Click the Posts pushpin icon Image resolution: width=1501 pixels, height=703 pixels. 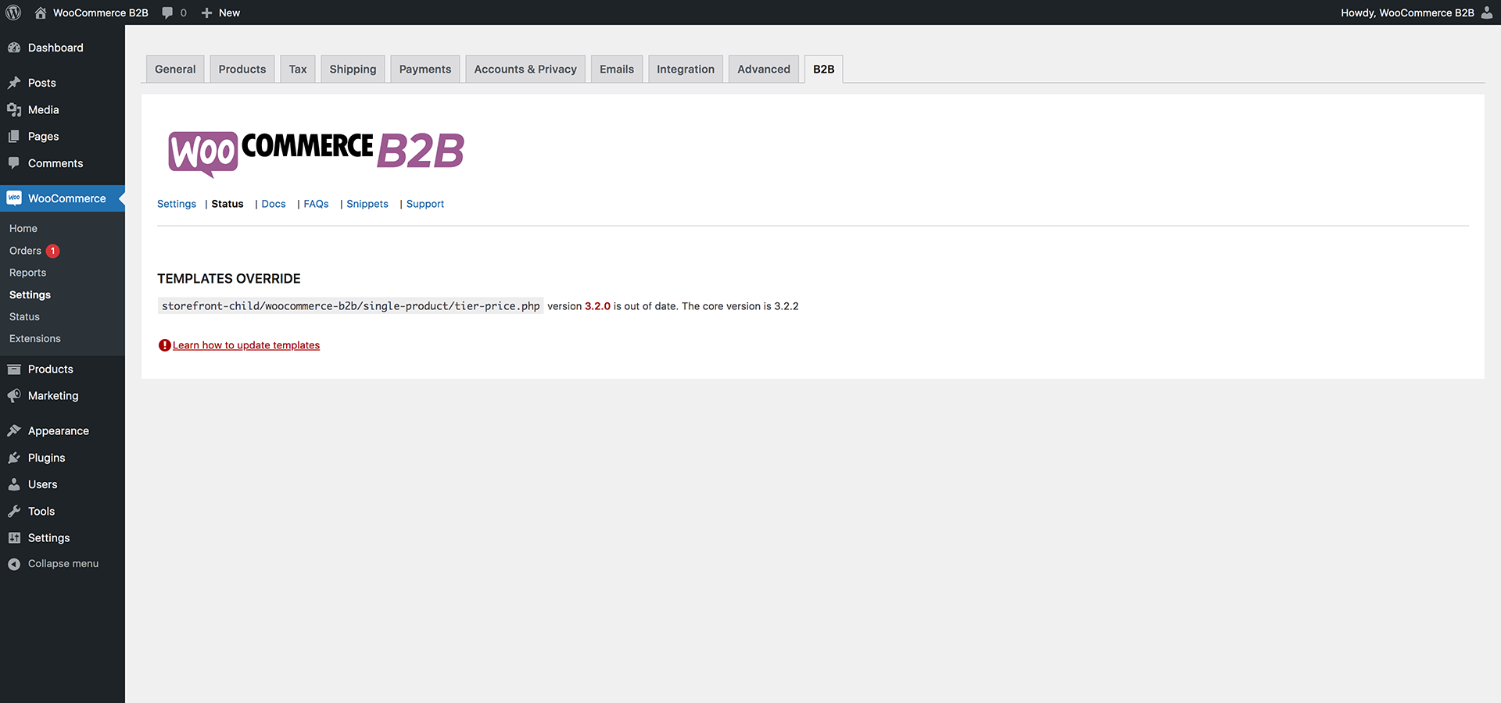click(14, 83)
